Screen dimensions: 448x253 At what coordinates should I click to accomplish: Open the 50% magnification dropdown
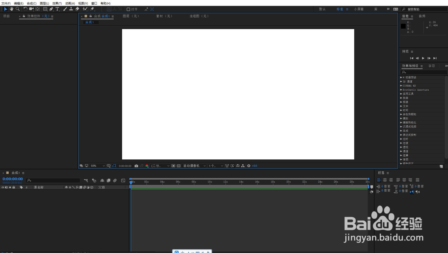click(97, 166)
